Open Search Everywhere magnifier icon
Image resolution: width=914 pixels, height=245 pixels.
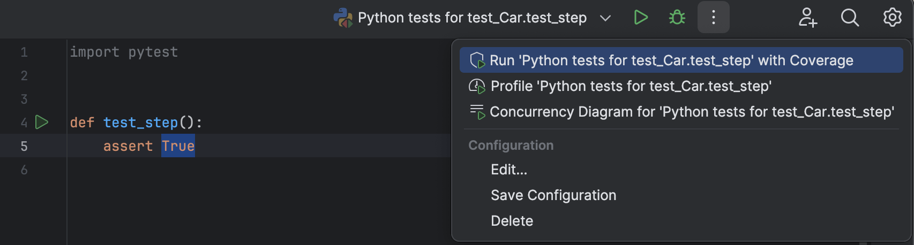pyautogui.click(x=849, y=18)
